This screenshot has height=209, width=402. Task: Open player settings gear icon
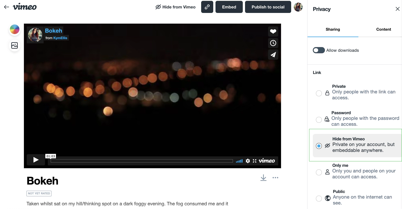tap(248, 161)
